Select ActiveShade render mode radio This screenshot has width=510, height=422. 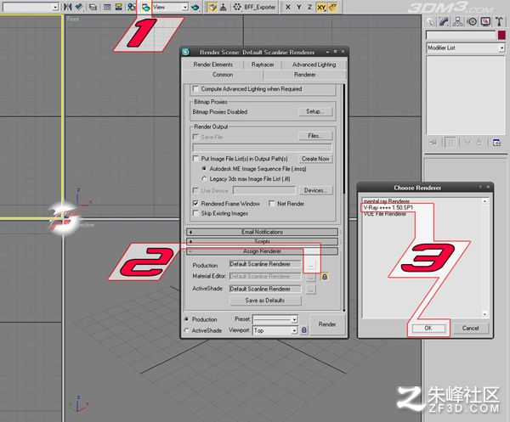tap(186, 330)
